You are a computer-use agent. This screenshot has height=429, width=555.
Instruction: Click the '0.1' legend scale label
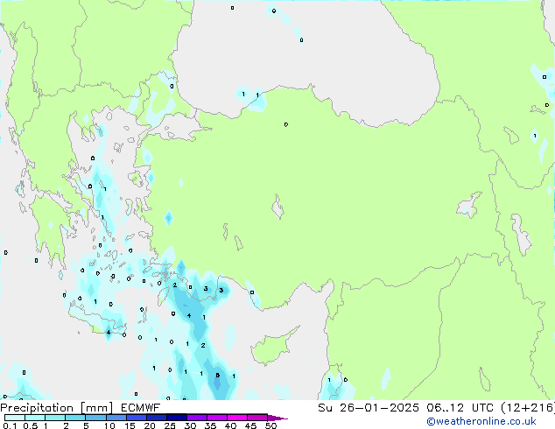(10, 425)
